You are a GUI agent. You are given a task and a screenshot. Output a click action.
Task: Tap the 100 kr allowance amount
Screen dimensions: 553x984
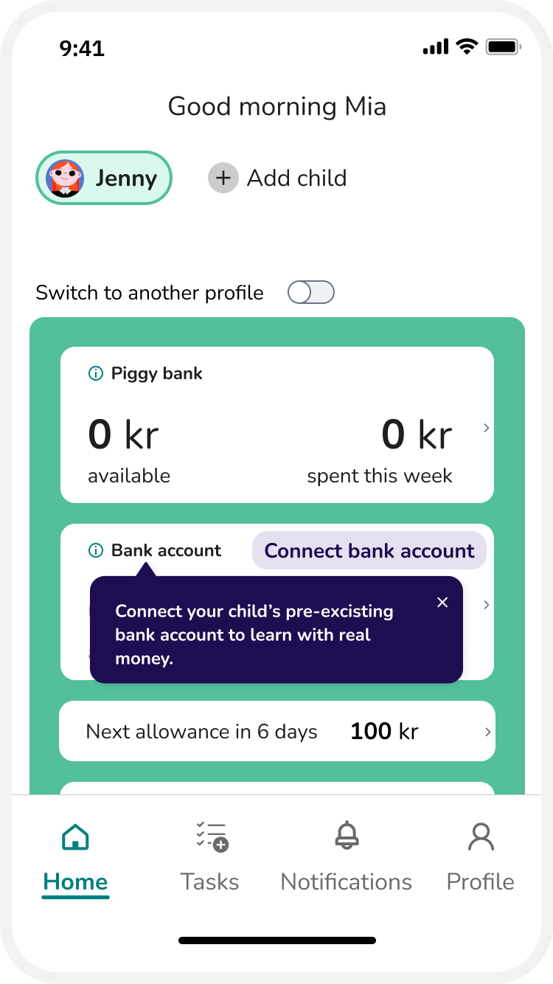(384, 732)
